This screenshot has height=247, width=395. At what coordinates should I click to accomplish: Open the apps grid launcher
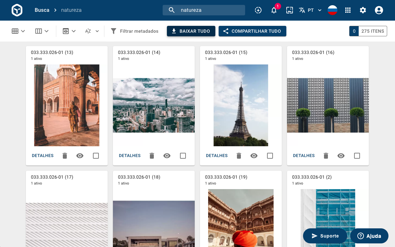pyautogui.click(x=348, y=10)
